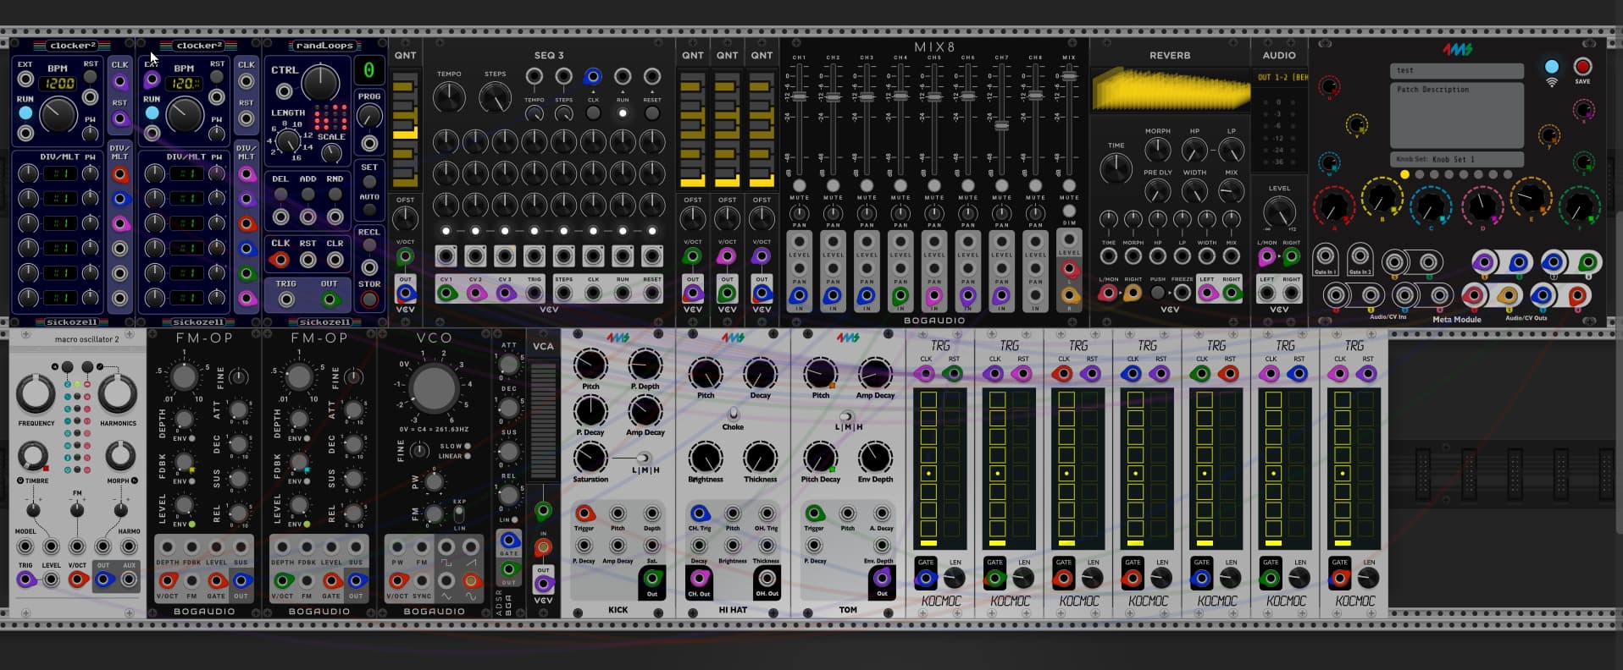1623x670 pixels.
Task: Click the MIX8 master MIX fader handle
Action: (x=1069, y=76)
